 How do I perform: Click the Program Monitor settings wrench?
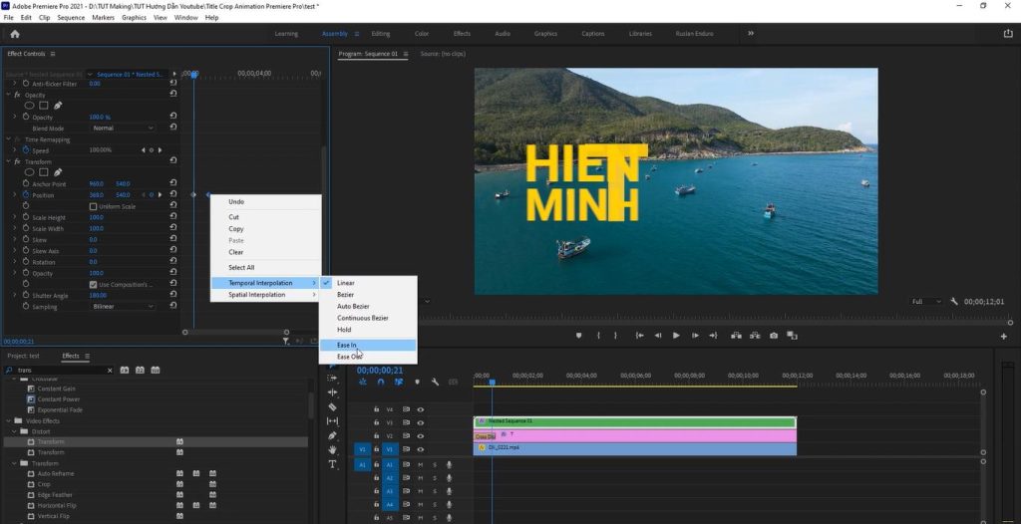[954, 302]
